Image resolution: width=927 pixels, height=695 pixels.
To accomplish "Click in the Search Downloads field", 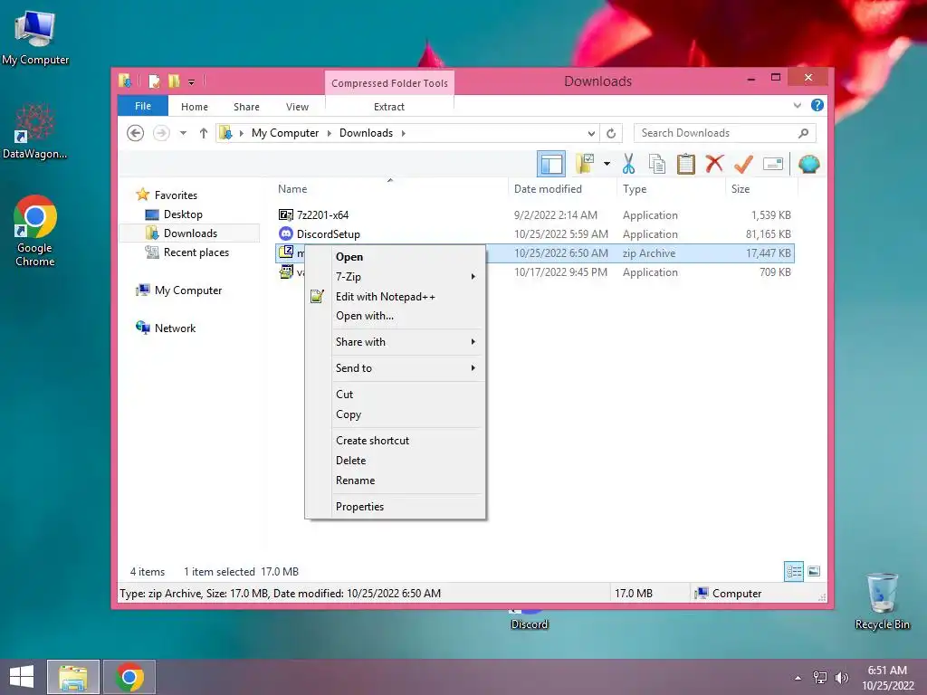I will pos(725,133).
